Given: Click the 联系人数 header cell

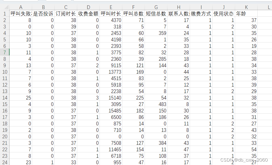Looking at the screenshot, I should [x=178, y=13].
